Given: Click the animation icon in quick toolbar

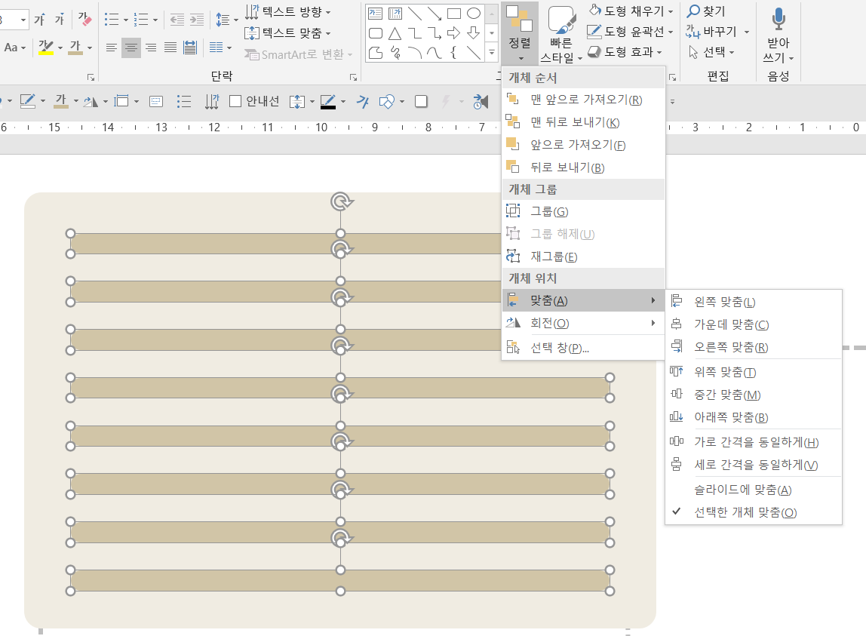Looking at the screenshot, I should pyautogui.click(x=481, y=101).
